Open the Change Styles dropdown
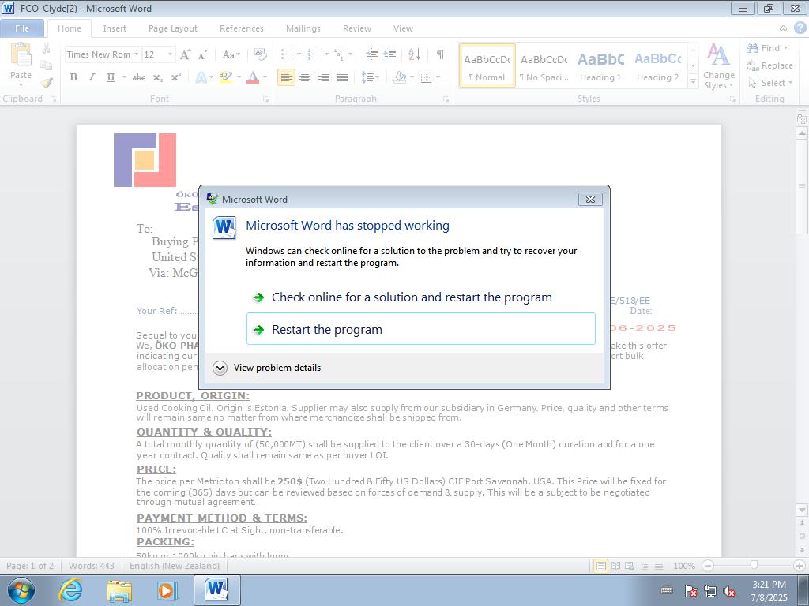 (718, 68)
